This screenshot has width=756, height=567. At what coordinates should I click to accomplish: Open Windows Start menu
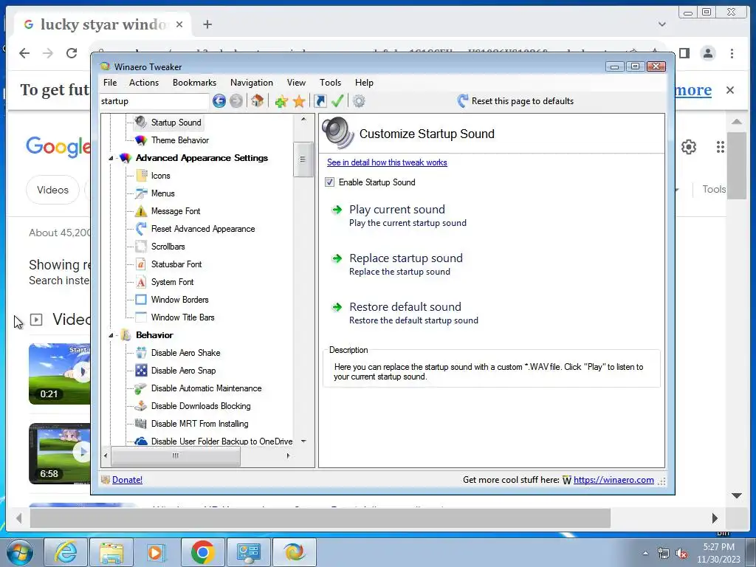[x=19, y=552]
